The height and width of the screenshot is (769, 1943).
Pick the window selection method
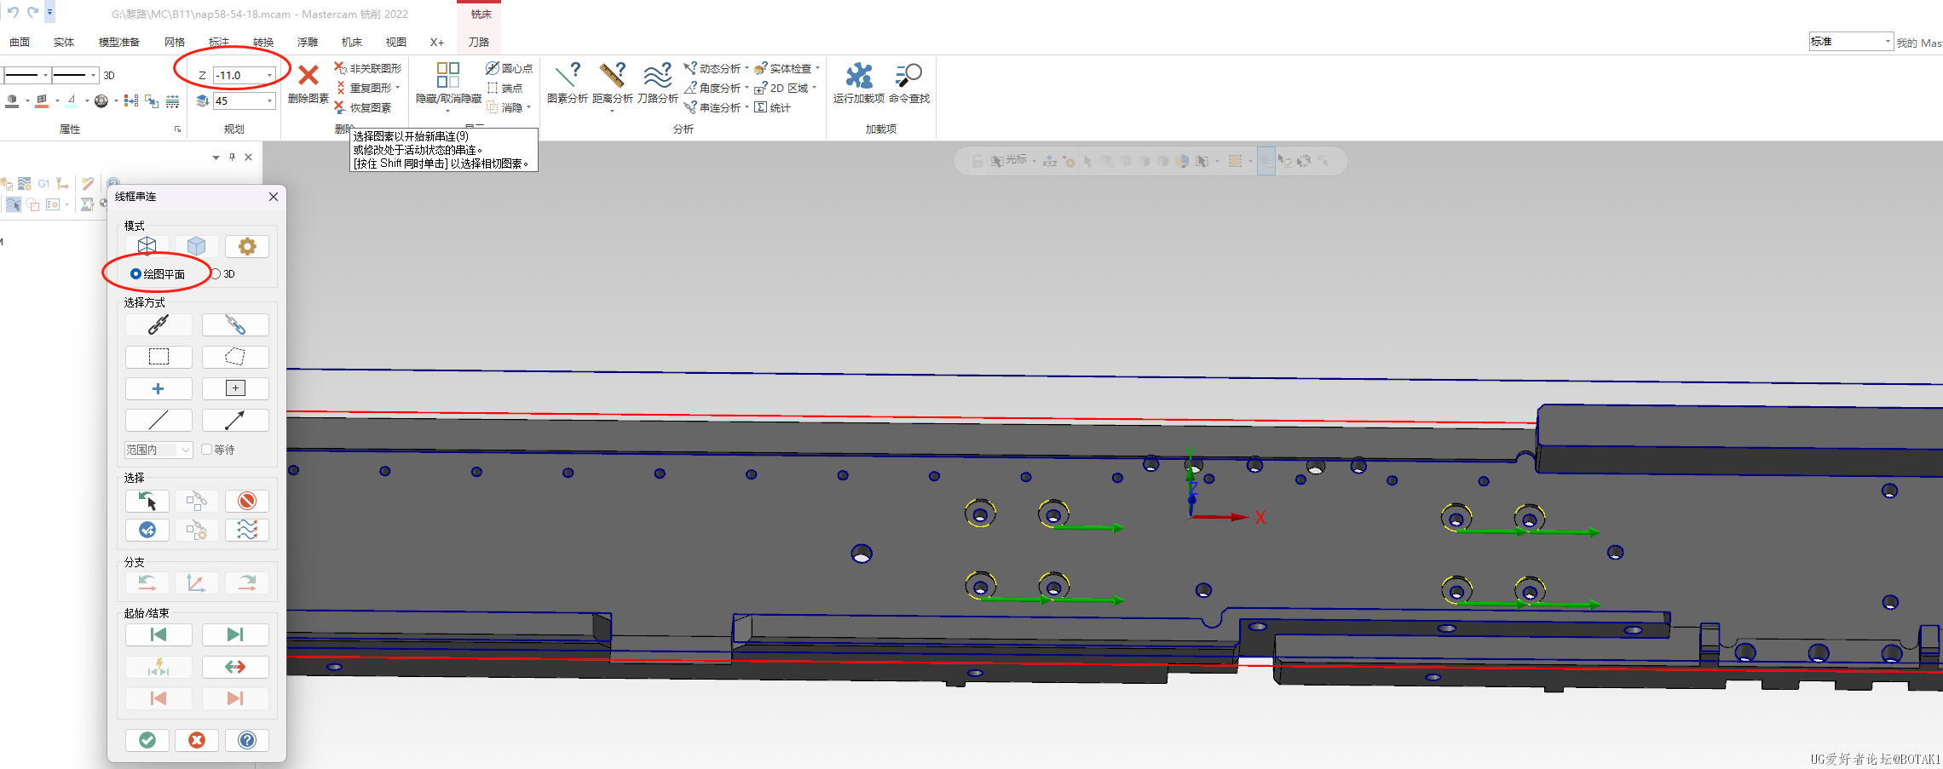pos(159,356)
